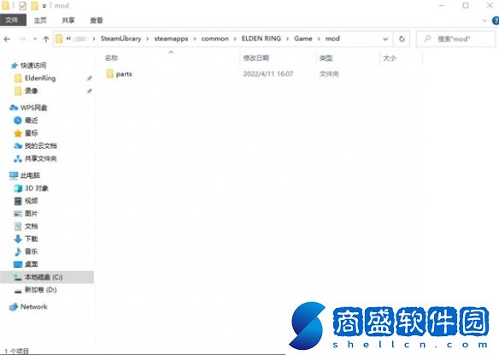The width and height of the screenshot is (499, 355).
Task: Expand the address bar history dropdown
Action: click(385, 39)
